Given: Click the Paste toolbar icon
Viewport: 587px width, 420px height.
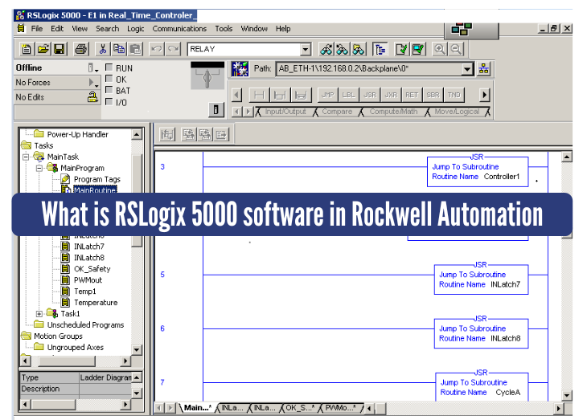Looking at the screenshot, I should tap(136, 49).
